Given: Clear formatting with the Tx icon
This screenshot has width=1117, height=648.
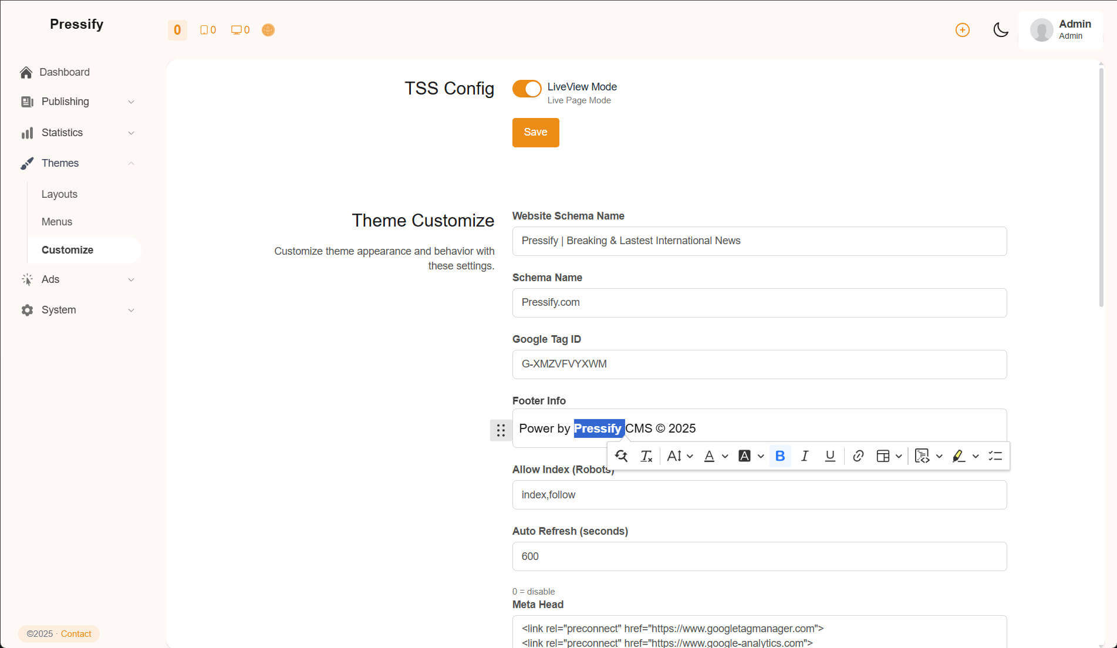Looking at the screenshot, I should click(646, 456).
